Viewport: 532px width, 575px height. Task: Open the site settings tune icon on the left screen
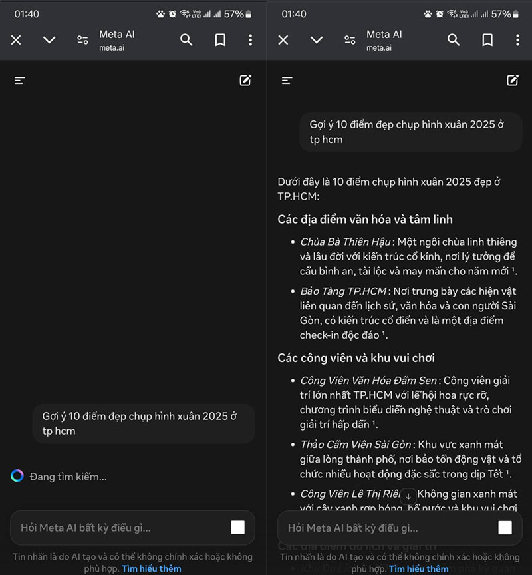(82, 40)
